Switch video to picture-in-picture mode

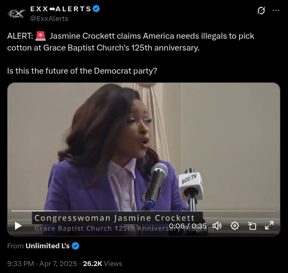(252, 226)
